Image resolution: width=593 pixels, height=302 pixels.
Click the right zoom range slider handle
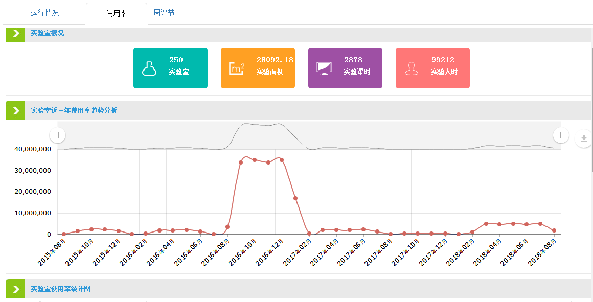[x=561, y=135]
